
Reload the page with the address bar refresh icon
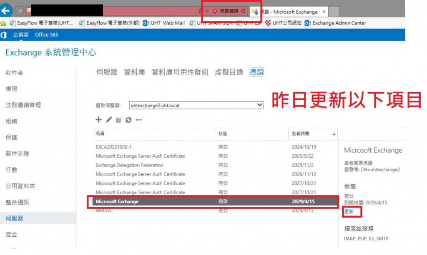(244, 11)
